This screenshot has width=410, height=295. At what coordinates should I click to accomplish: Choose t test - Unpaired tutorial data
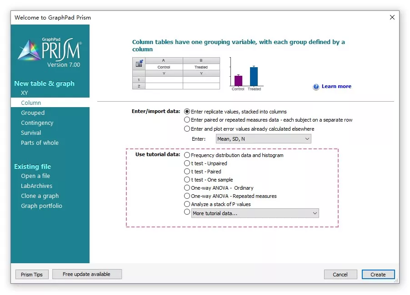pyautogui.click(x=187, y=163)
